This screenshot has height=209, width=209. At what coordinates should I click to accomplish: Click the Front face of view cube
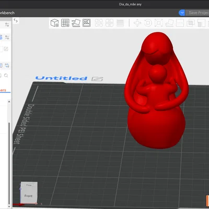point(28,196)
